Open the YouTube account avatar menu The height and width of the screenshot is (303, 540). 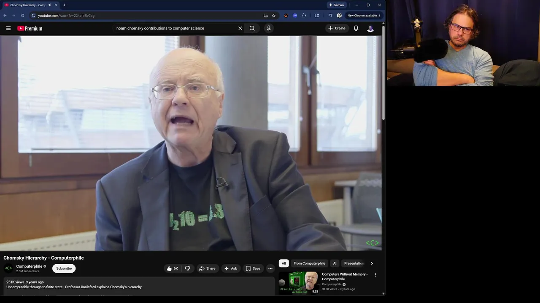click(x=370, y=28)
